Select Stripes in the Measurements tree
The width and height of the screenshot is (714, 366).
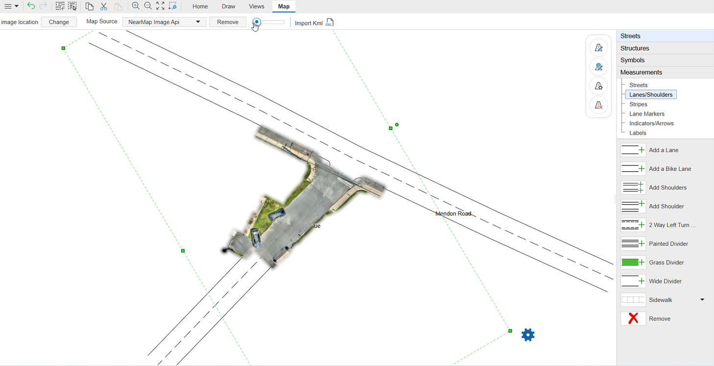638,104
